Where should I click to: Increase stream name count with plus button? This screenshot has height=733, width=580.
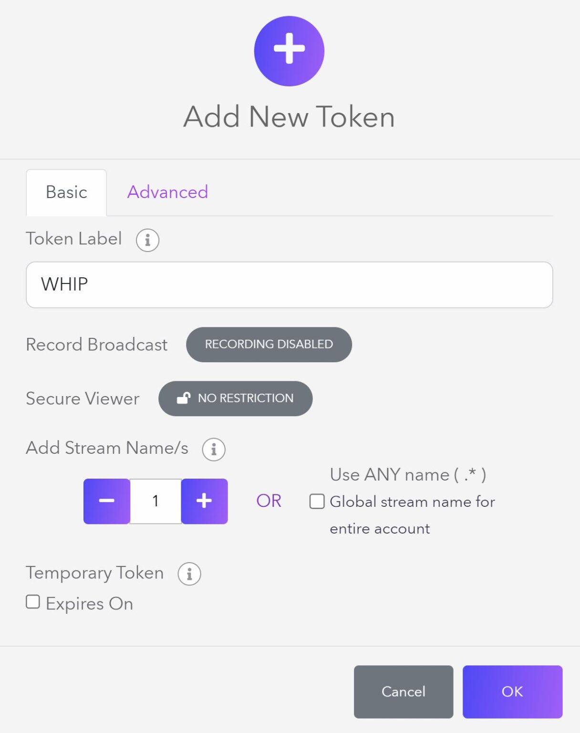coord(204,501)
